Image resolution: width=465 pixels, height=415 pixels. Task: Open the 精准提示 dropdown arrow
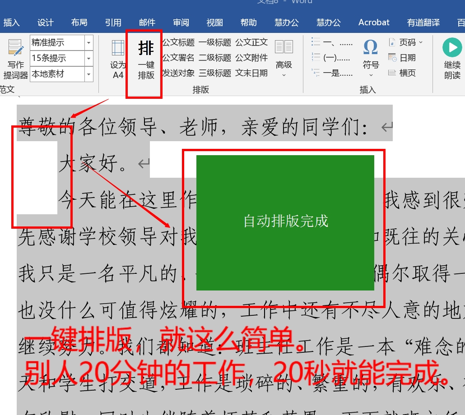coord(89,42)
